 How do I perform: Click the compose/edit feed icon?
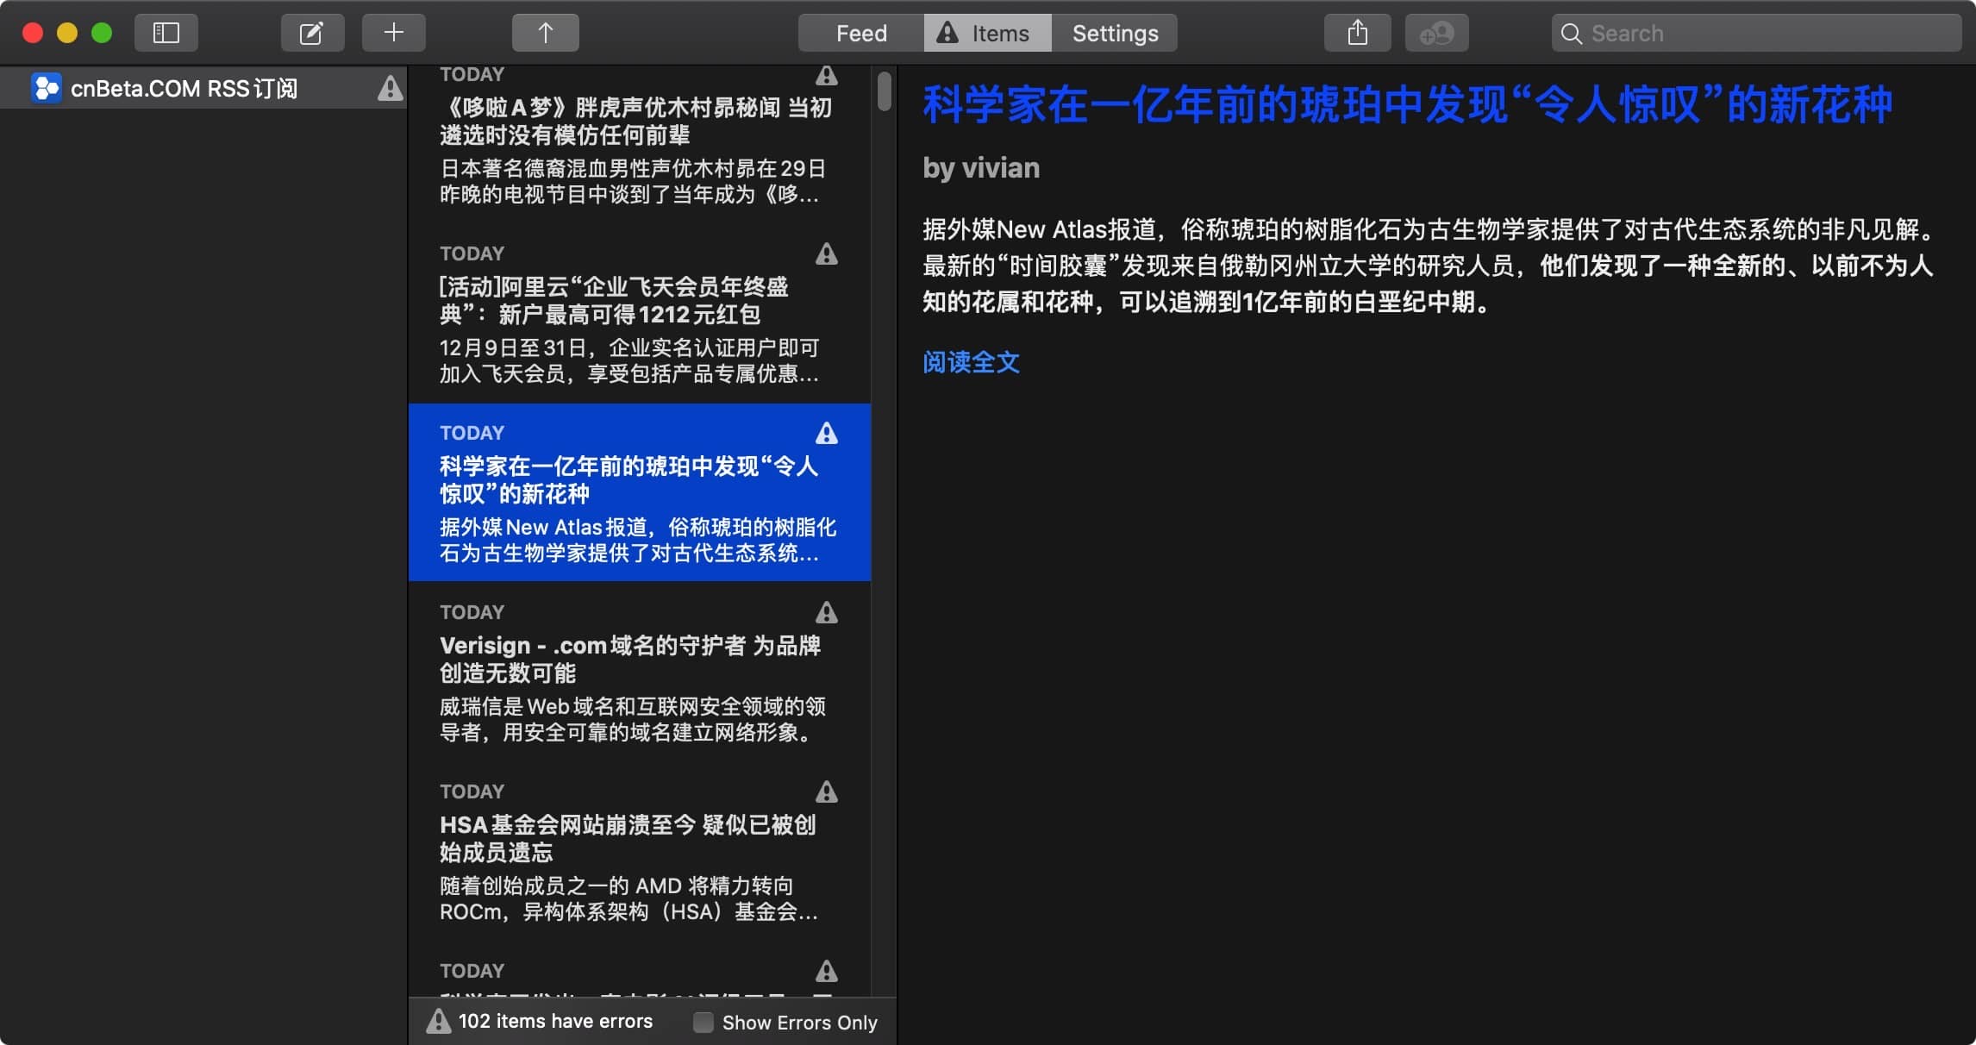pos(312,33)
